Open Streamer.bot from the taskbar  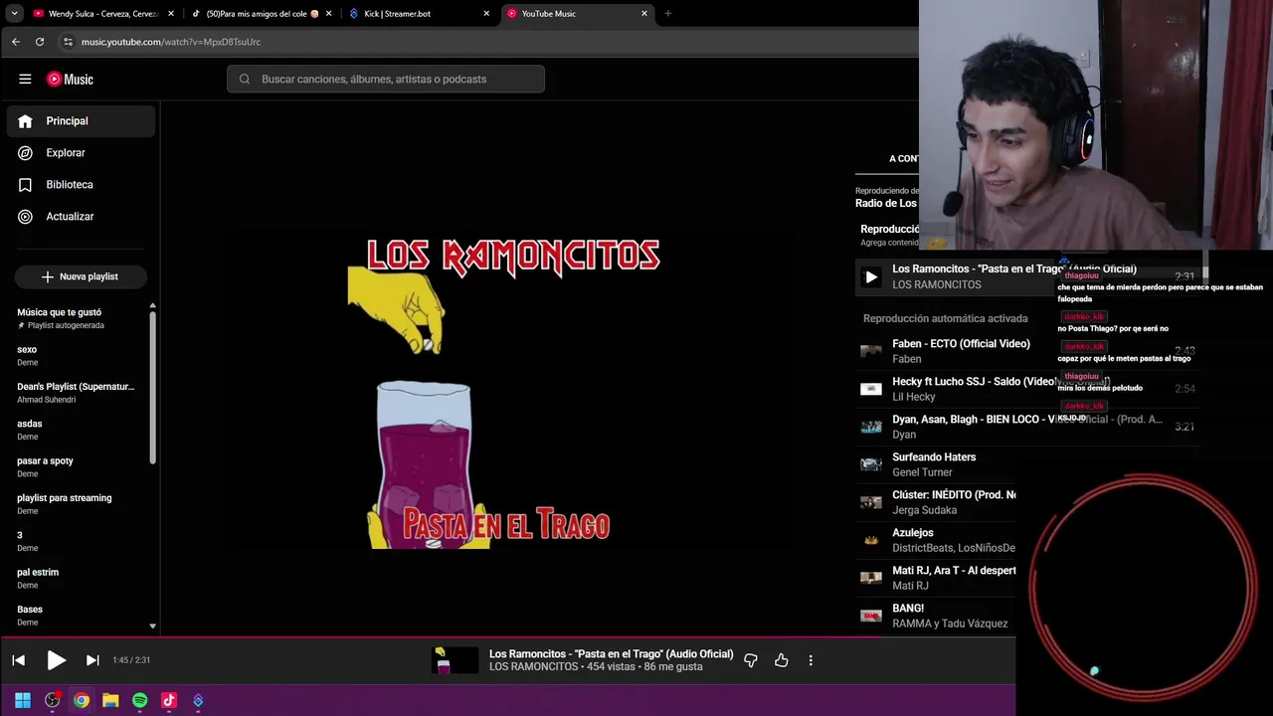[x=198, y=700]
